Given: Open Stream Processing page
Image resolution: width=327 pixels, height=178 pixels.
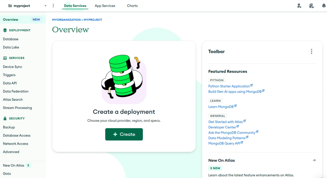Looking at the screenshot, I should click(17, 108).
